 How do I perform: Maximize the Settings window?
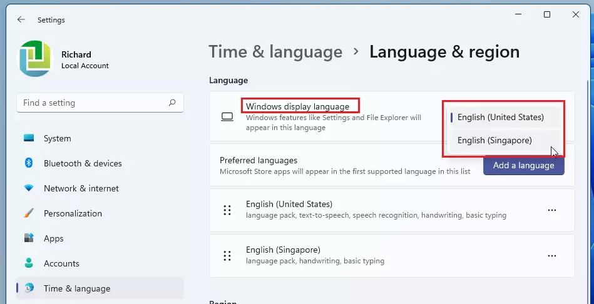[x=546, y=14]
